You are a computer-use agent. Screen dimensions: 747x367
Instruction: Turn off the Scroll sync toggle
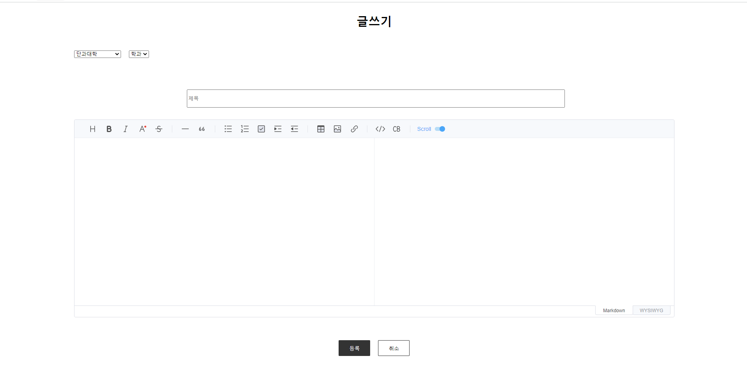coord(440,129)
